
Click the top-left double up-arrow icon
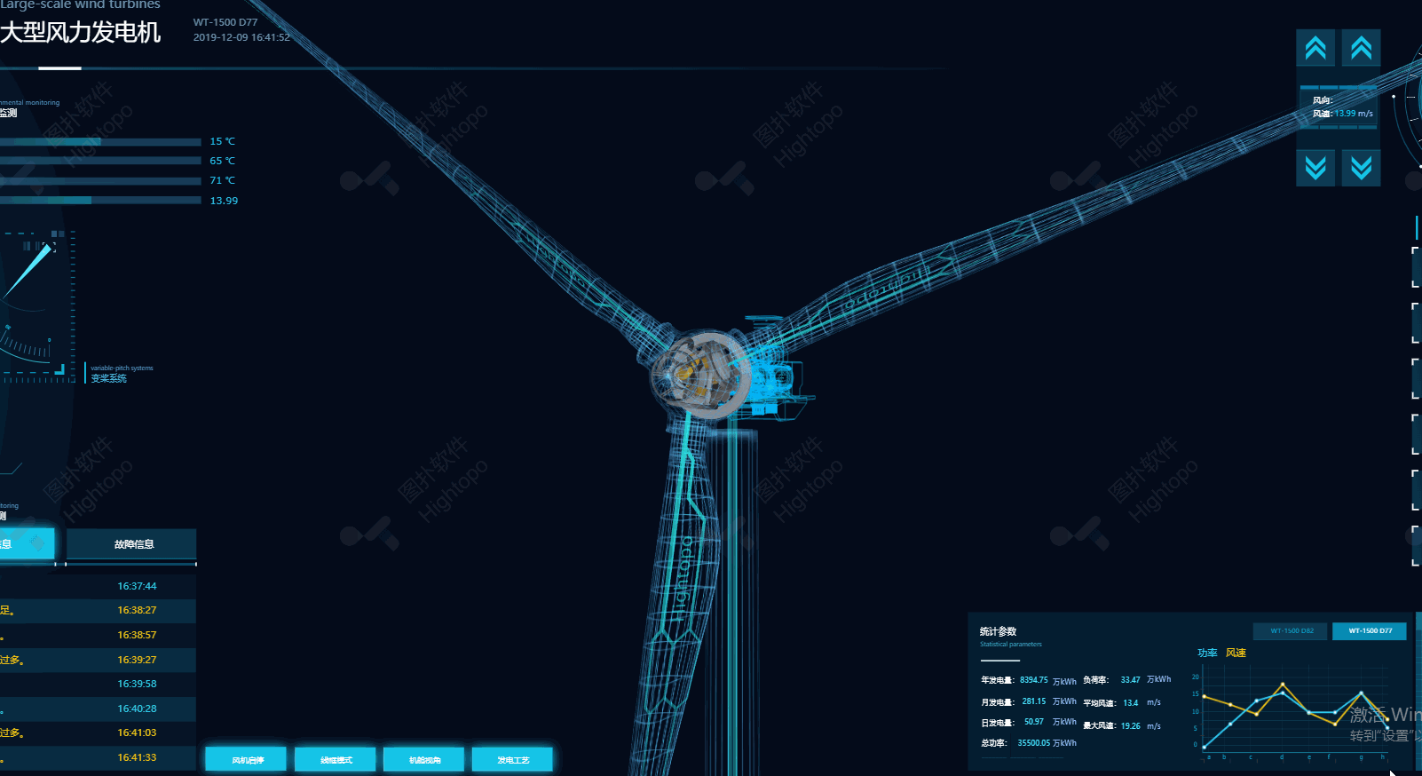[x=1315, y=48]
